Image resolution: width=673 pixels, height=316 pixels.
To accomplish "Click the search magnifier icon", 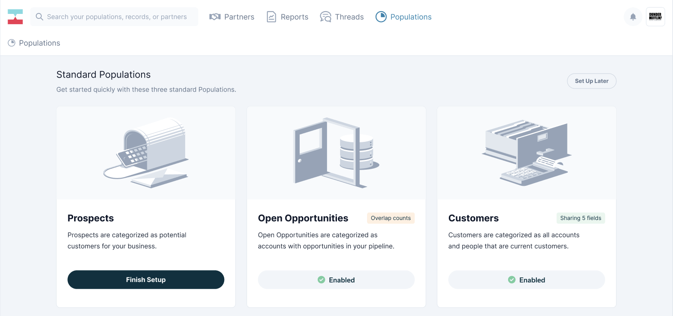I will click(x=40, y=17).
